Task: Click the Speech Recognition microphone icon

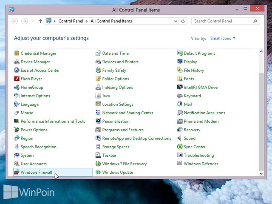Action: click(17, 147)
